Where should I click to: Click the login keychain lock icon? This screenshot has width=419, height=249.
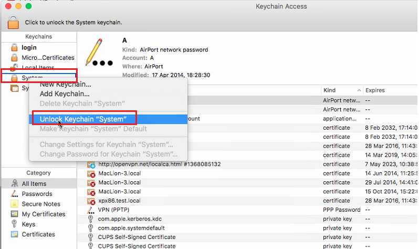(14, 48)
